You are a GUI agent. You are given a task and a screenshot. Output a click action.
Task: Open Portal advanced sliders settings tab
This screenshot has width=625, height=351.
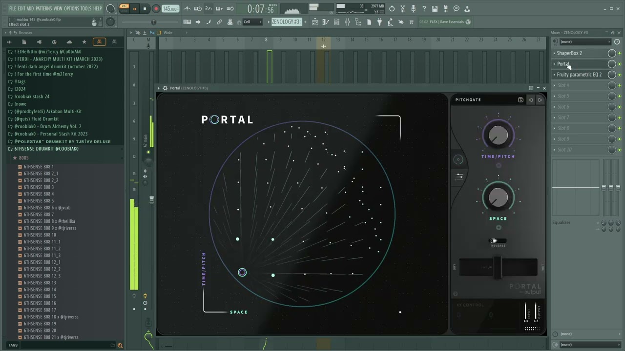point(459,176)
